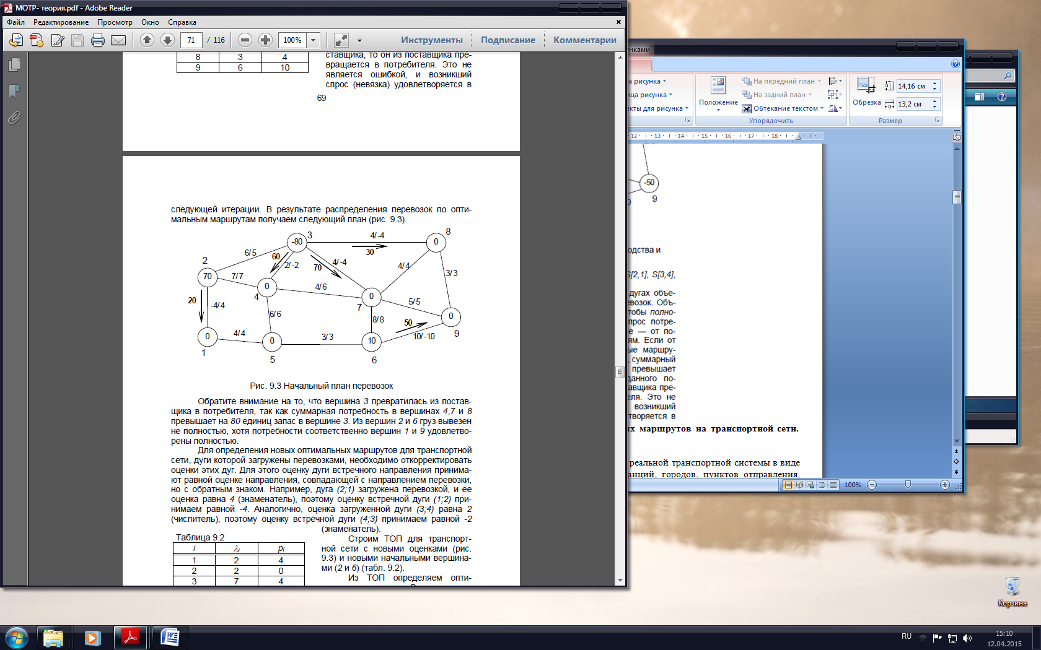Toggle the Word ruler button above scrollbar
The width and height of the screenshot is (1041, 650).
[x=956, y=137]
